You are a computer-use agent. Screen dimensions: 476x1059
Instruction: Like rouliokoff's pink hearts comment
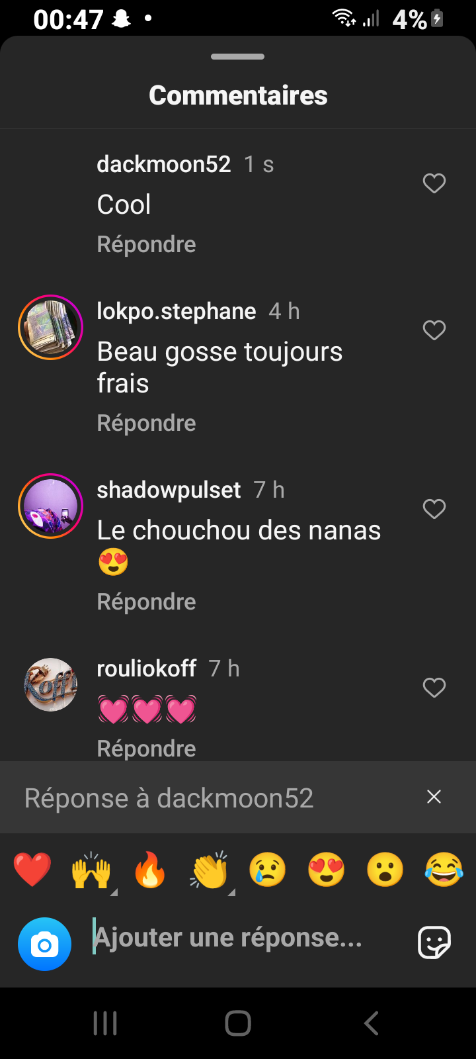(x=434, y=688)
